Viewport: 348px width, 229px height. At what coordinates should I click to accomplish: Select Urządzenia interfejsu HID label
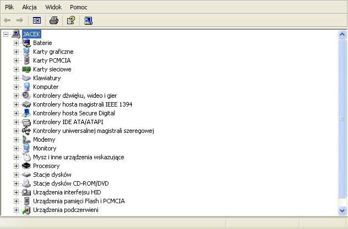pos(67,192)
